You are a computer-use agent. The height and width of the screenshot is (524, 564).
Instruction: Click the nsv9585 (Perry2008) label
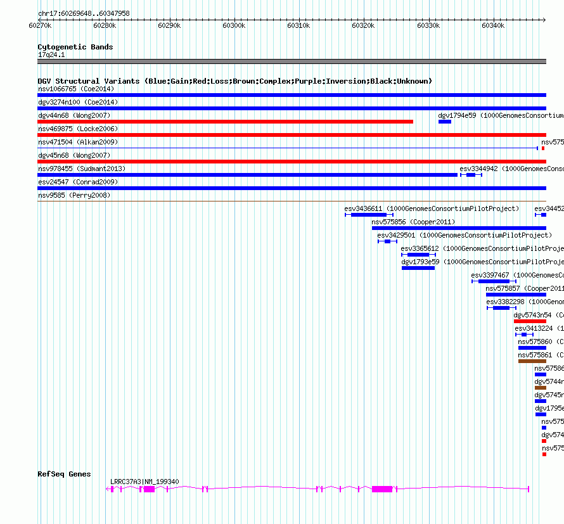(x=74, y=195)
